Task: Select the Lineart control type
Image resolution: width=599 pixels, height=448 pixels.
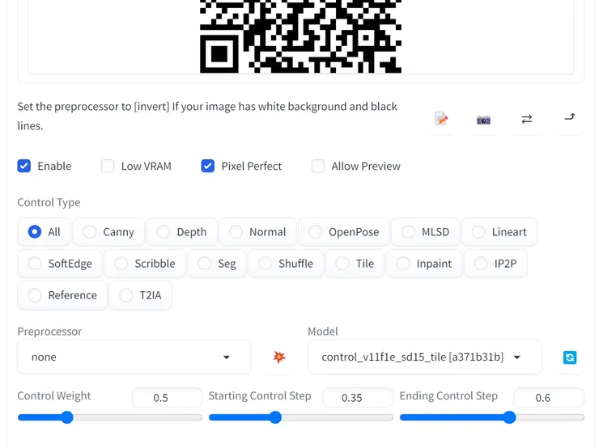Action: coord(499,231)
